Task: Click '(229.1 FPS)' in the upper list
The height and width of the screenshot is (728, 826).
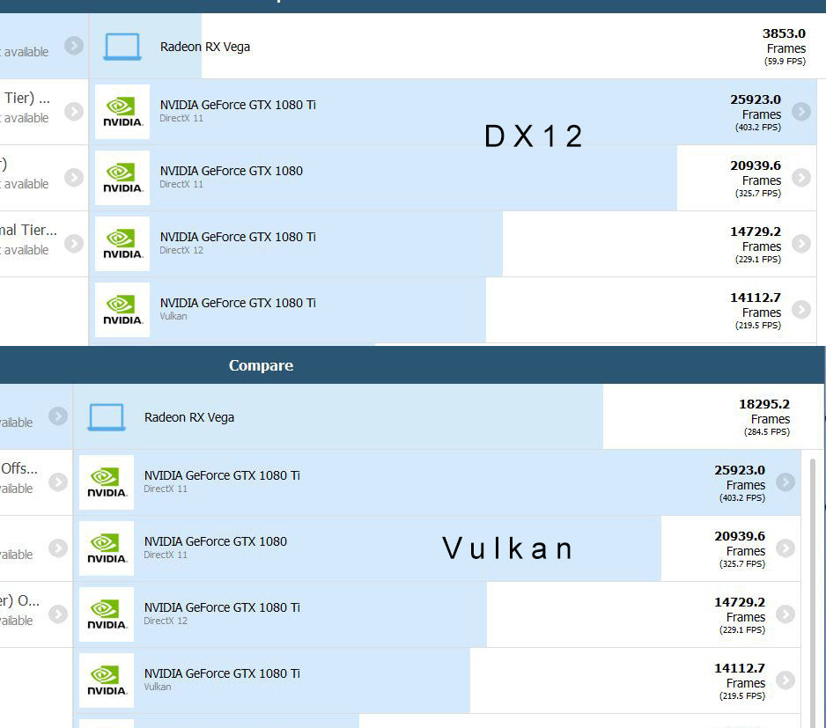Action: 758,259
